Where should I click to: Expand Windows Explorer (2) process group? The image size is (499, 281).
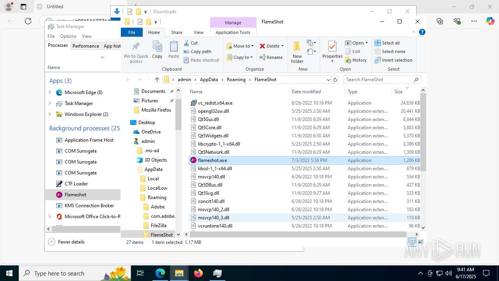tap(50, 114)
